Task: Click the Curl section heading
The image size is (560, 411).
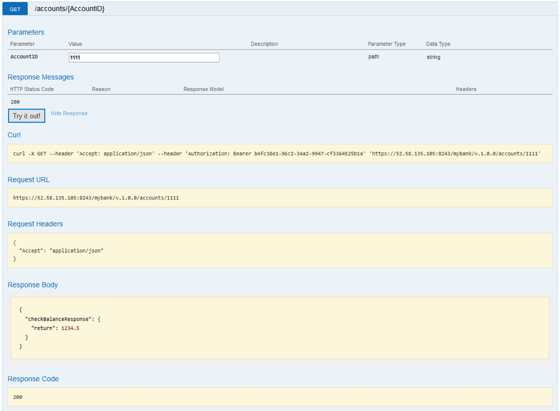Action: point(14,135)
